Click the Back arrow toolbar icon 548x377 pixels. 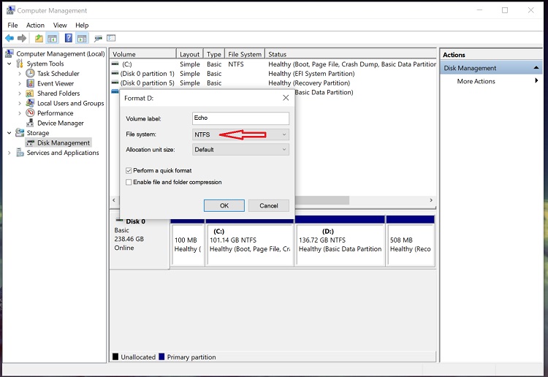click(x=9, y=38)
